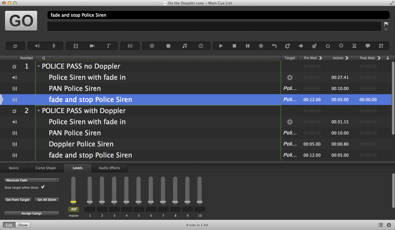Click the master level fader handle

[x=73, y=202]
